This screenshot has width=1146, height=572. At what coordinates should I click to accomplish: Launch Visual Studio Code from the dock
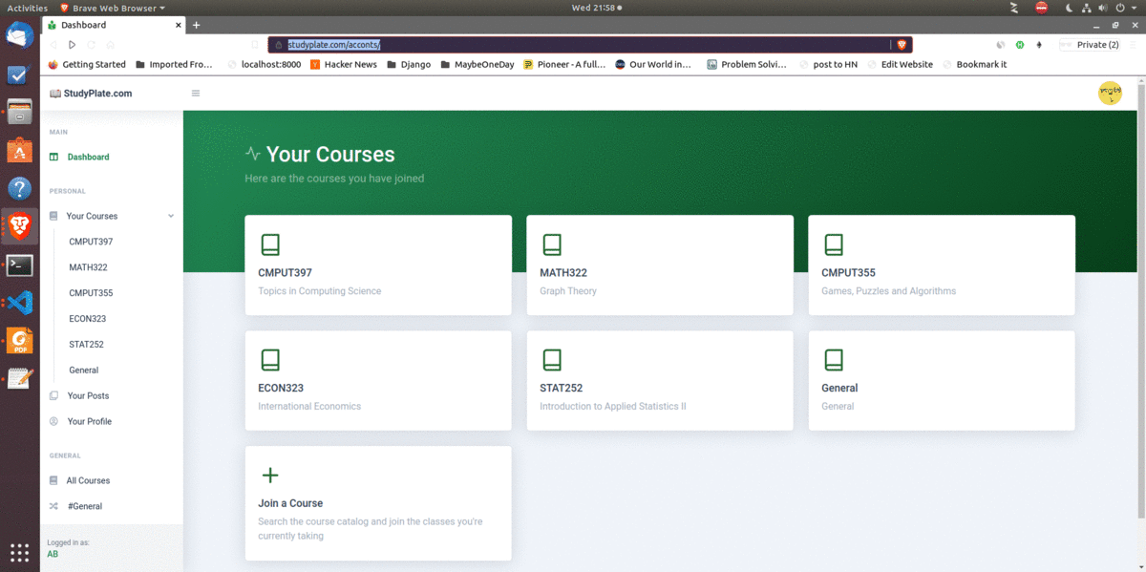(19, 303)
